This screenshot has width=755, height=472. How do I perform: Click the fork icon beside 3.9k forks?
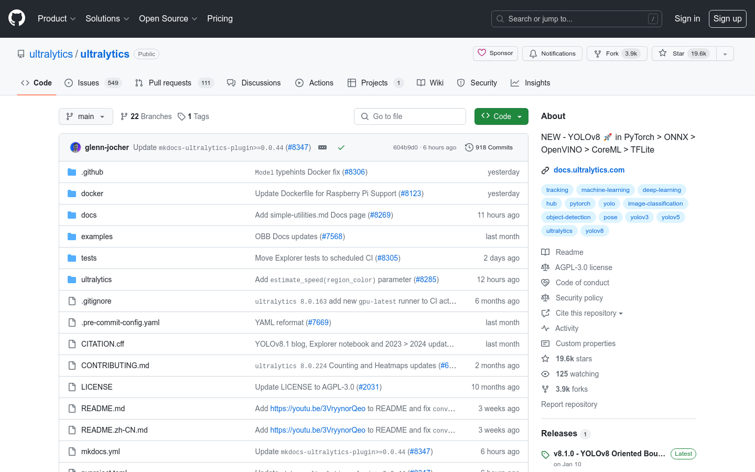[x=545, y=389]
